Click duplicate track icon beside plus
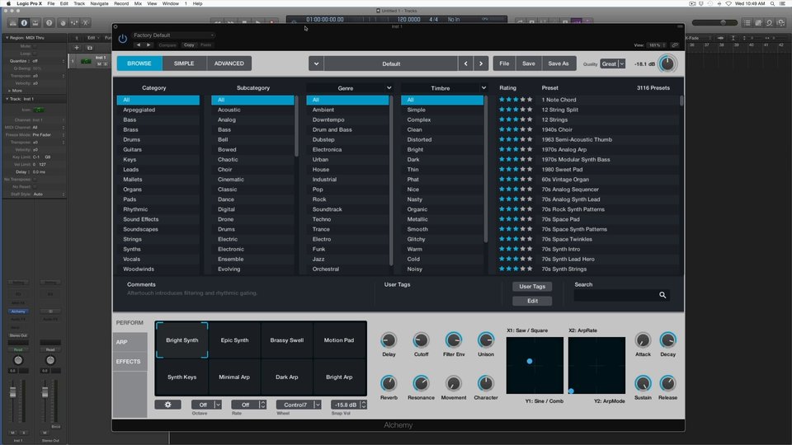792x445 pixels. point(89,48)
